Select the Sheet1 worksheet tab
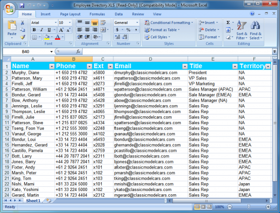Viewport: 280px width, 213px height. pyautogui.click(x=33, y=201)
